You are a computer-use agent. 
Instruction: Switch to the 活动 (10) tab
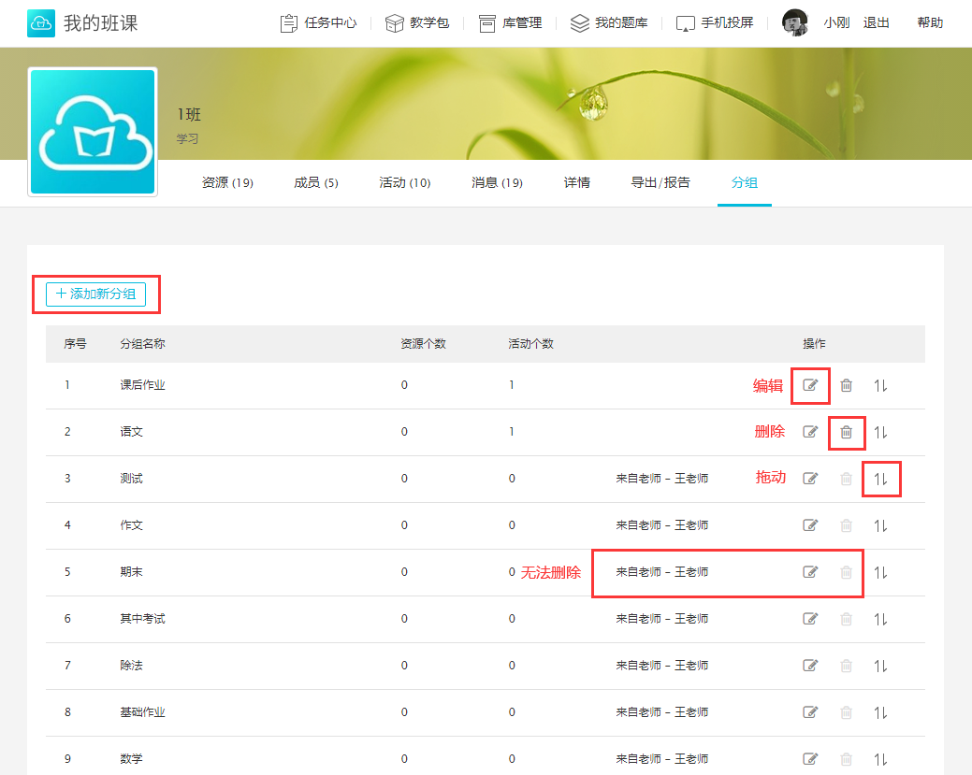(x=405, y=182)
